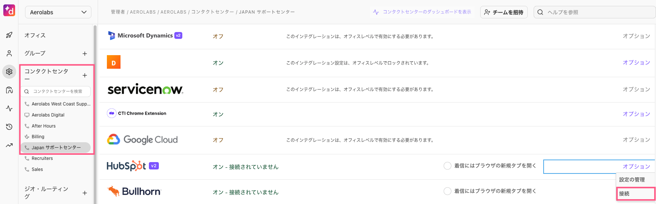
Task: Click HubSpot status オン - 接続されていません
Action: coord(245,167)
